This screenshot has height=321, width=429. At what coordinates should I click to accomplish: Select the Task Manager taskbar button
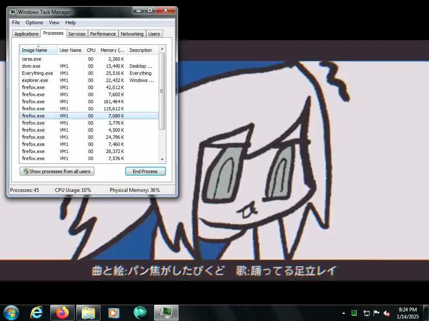click(166, 313)
